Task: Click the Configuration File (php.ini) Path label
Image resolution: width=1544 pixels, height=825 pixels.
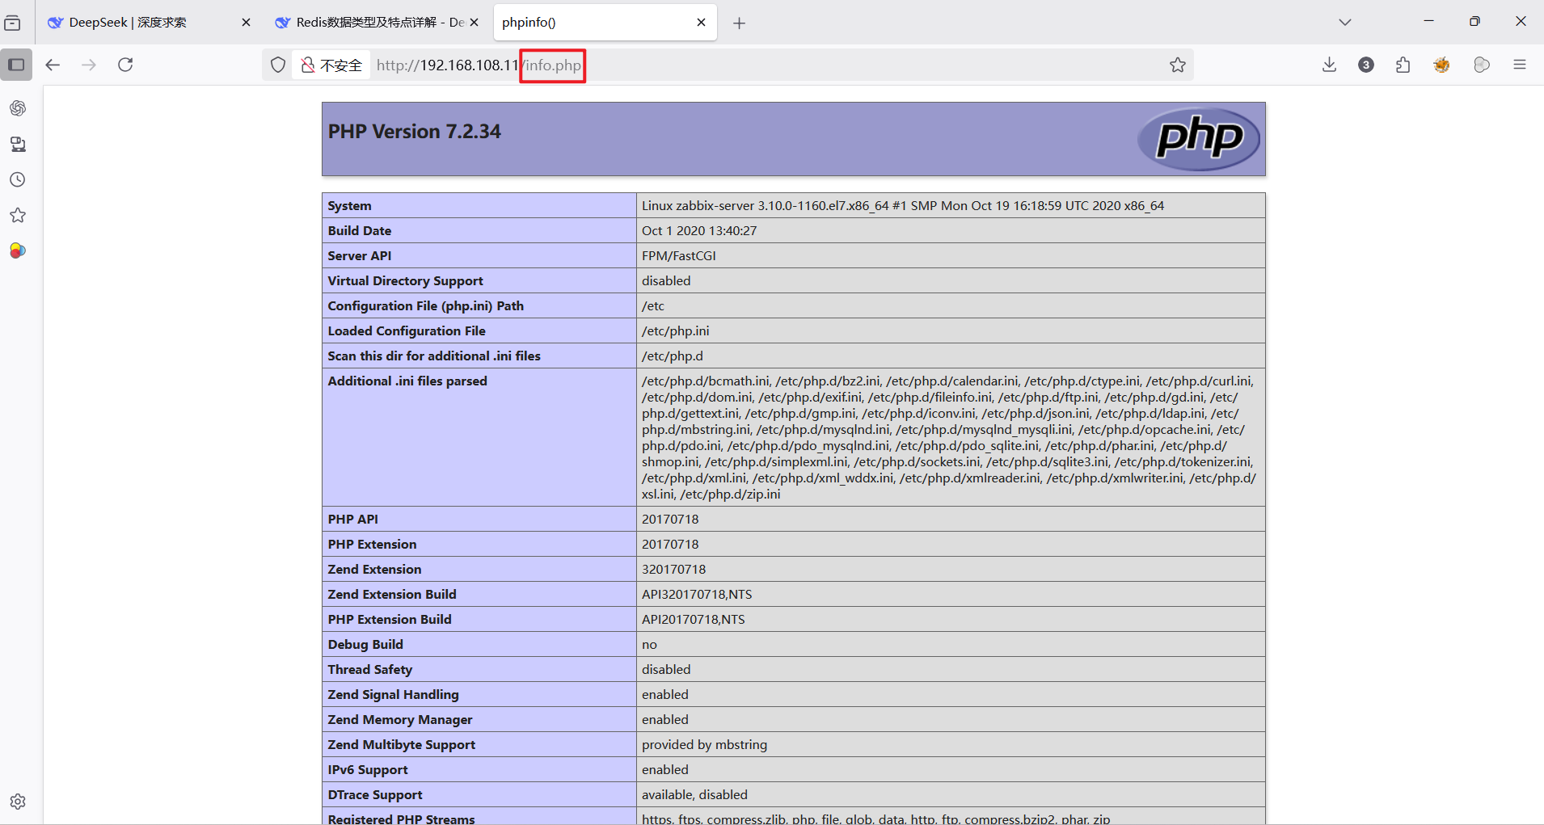Action: coord(425,306)
